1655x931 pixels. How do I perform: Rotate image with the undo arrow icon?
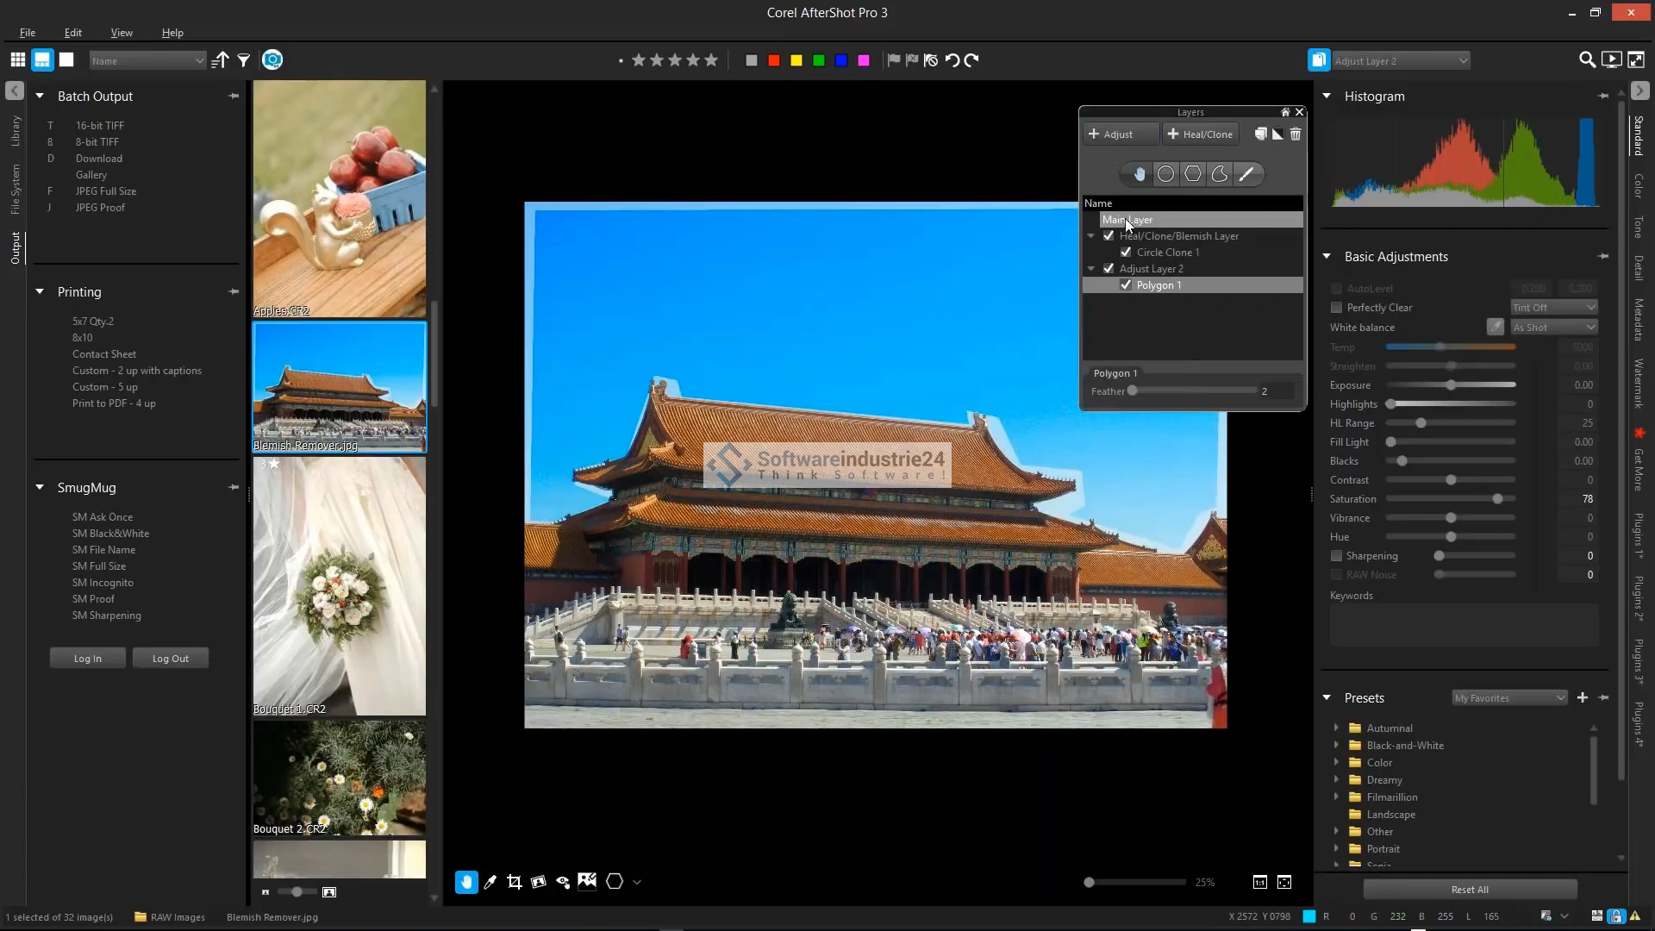pyautogui.click(x=952, y=60)
